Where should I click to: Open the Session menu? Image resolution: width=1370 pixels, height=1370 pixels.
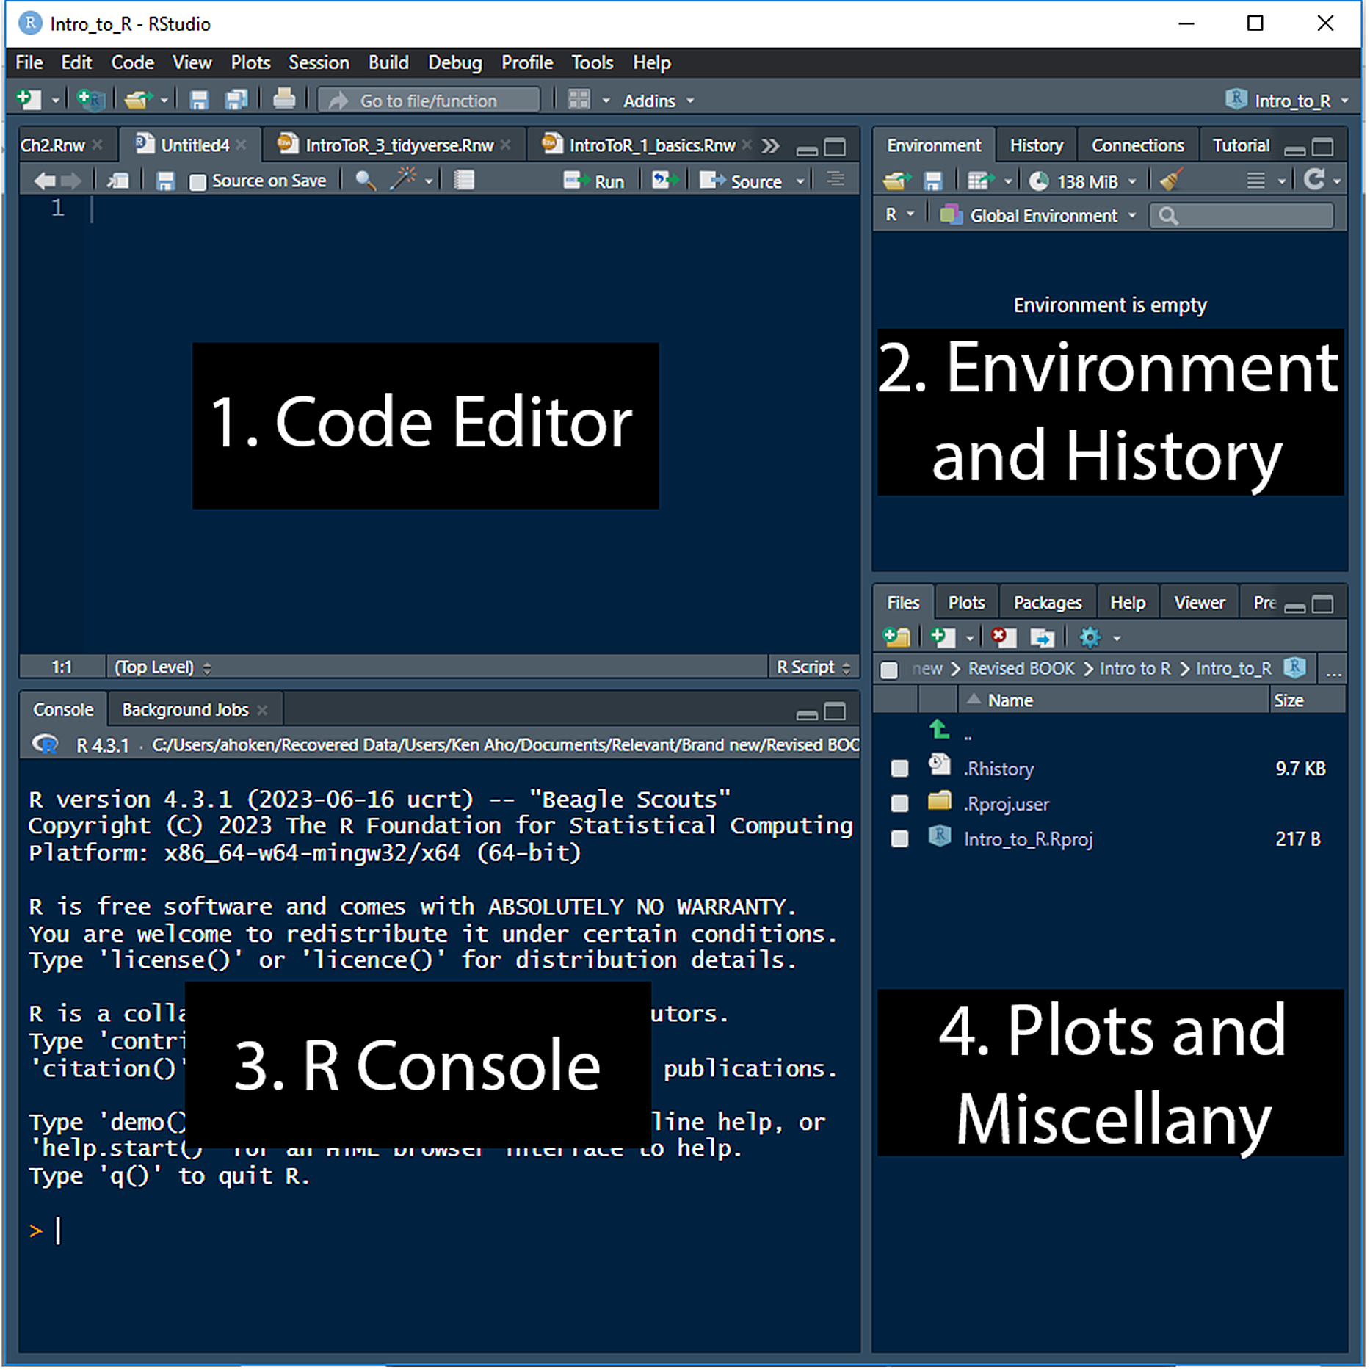point(319,62)
